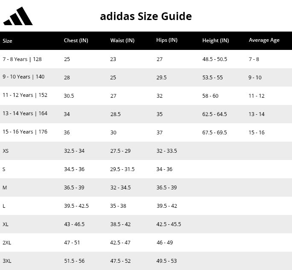Screen dimensions: 292x270
Task: Click the XS size row label
Action: [x=6, y=151]
